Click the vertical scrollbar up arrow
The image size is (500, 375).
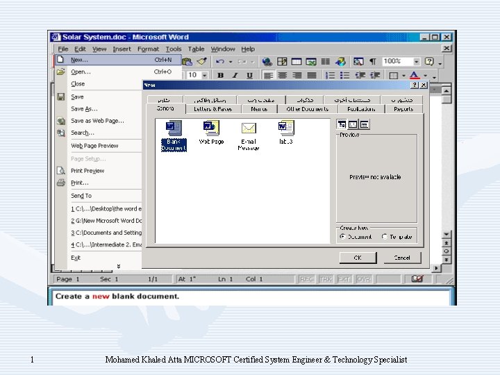[447, 91]
